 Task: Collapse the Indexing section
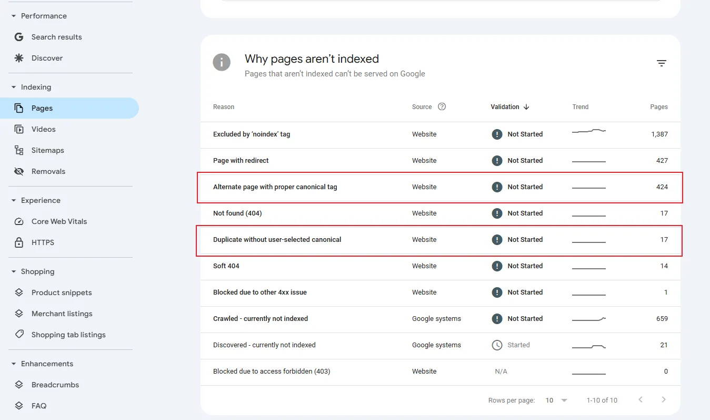click(13, 87)
